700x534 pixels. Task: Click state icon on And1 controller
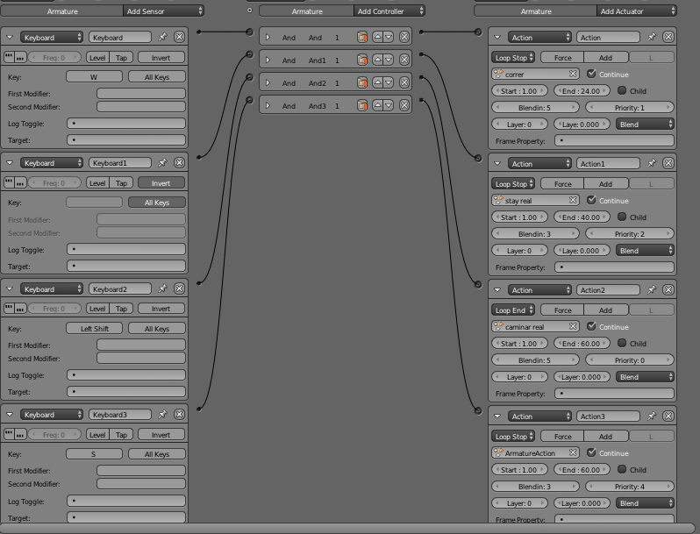tap(362, 60)
